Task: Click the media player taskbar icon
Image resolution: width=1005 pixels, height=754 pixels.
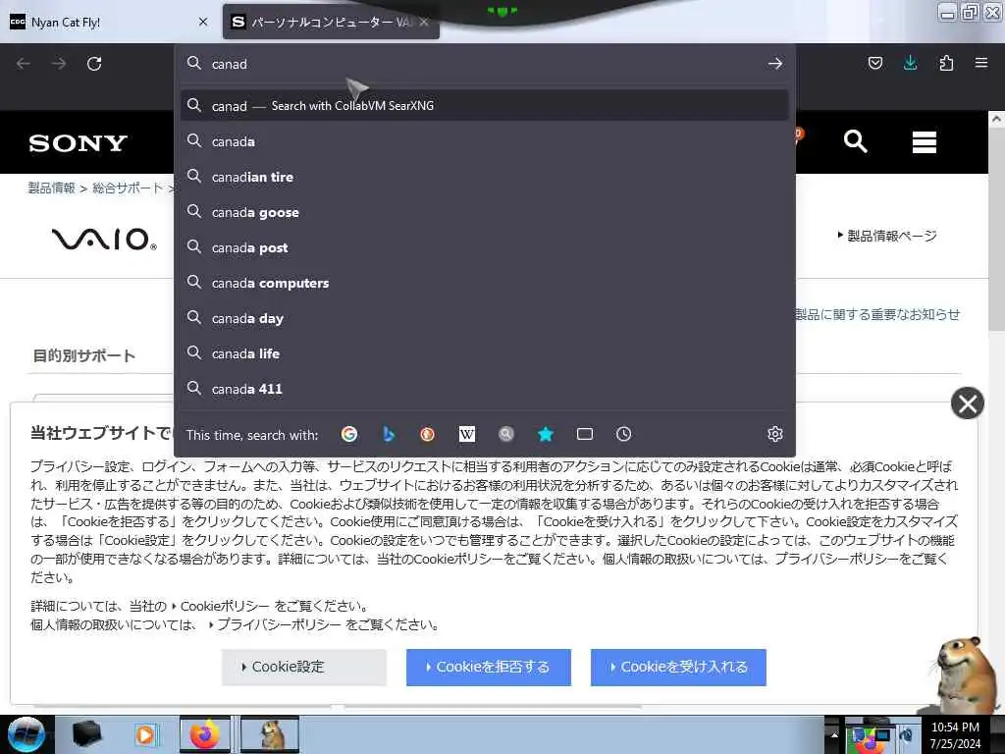Action: point(145,734)
